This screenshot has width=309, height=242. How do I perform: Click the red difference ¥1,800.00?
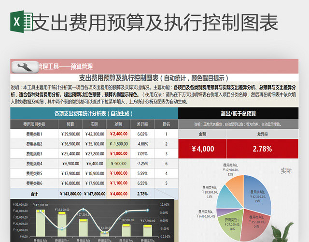(x=119, y=154)
